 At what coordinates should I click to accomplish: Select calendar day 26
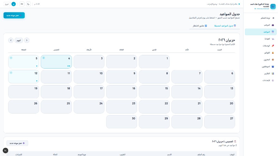tap(24, 107)
